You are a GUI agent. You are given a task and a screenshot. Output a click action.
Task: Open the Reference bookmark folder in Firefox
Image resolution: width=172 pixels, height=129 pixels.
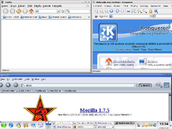75,17
